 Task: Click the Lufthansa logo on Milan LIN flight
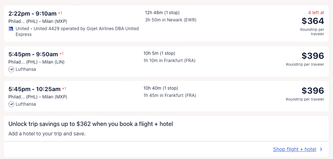(x=11, y=69)
